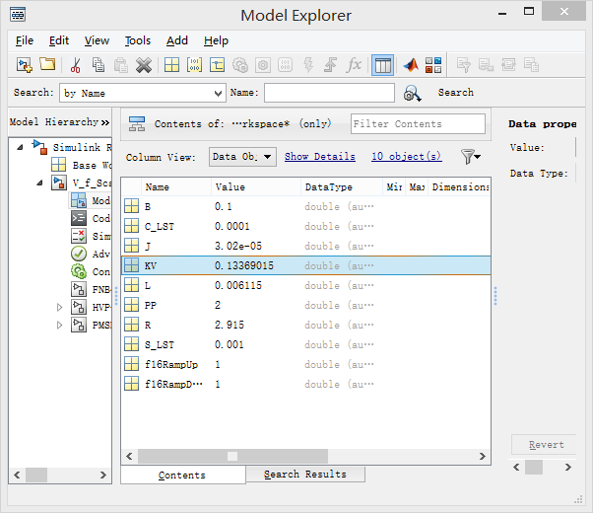Screen dimensions: 593x513
Task: Select Model Workspace tree item
Action: (x=91, y=200)
